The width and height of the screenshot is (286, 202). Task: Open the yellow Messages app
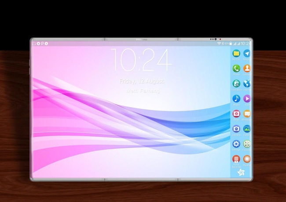tap(247, 113)
